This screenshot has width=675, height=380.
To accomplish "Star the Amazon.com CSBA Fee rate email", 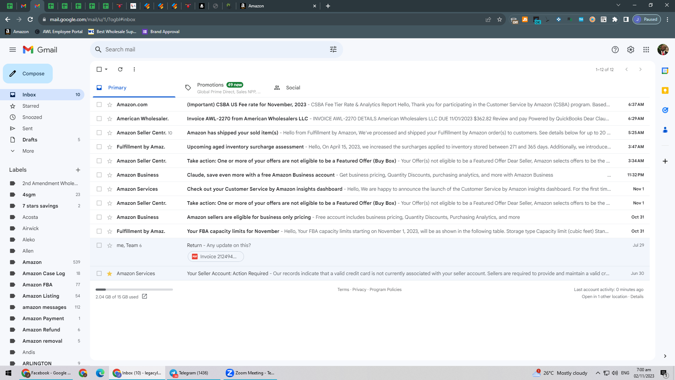I will (x=110, y=104).
